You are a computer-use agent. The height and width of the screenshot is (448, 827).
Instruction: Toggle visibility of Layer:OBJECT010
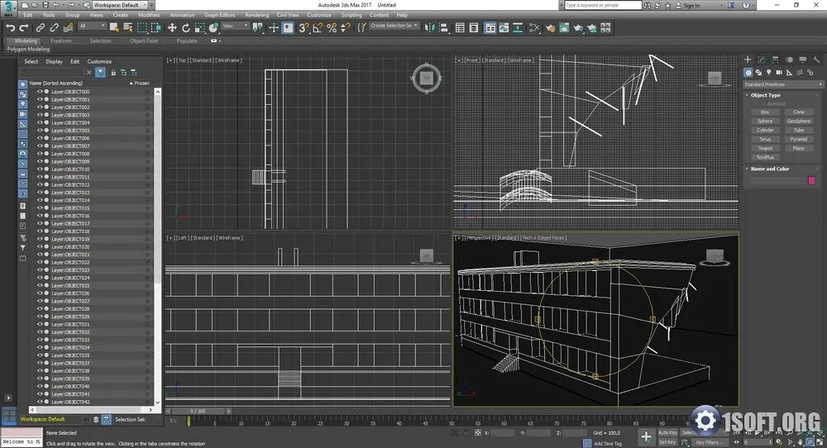pos(40,169)
